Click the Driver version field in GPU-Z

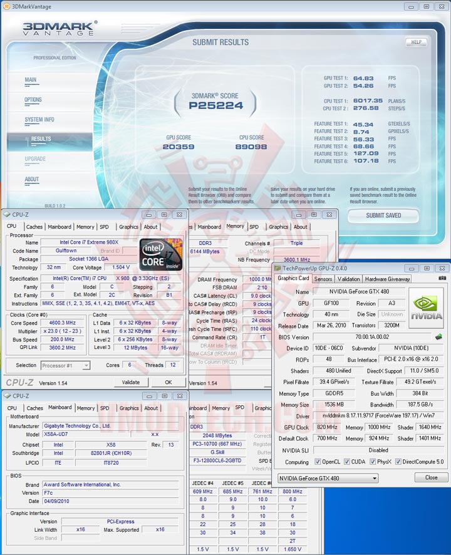pos(378,415)
